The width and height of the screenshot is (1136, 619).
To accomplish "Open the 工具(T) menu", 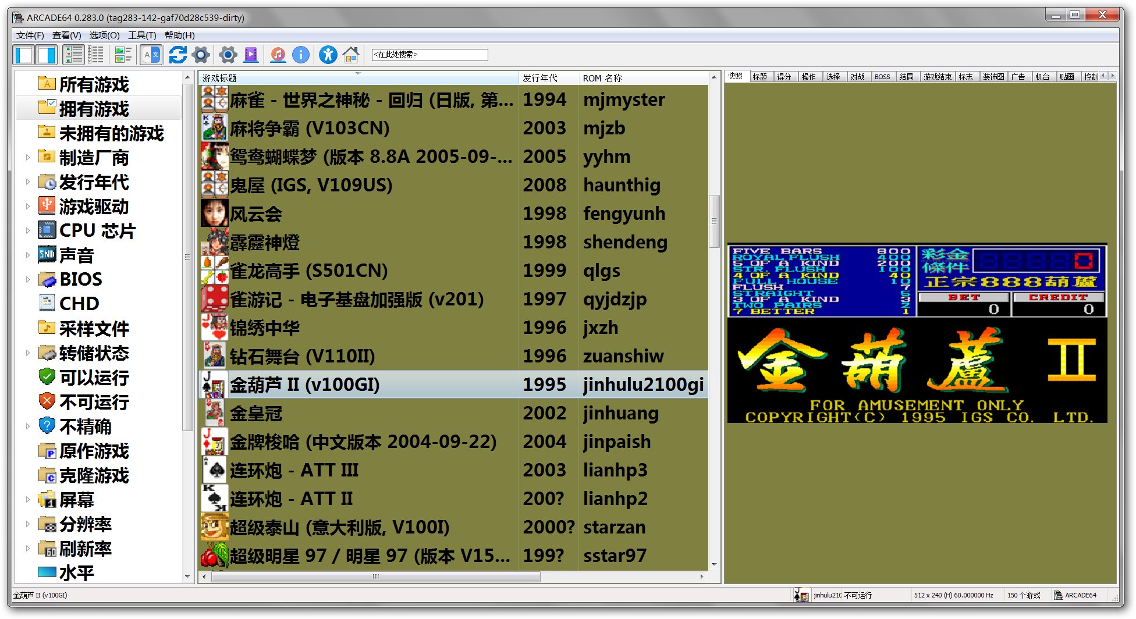I will (x=142, y=35).
